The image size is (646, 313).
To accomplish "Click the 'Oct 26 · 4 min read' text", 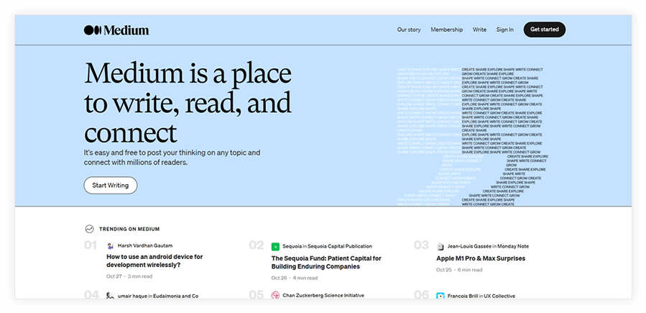I will pos(294,278).
